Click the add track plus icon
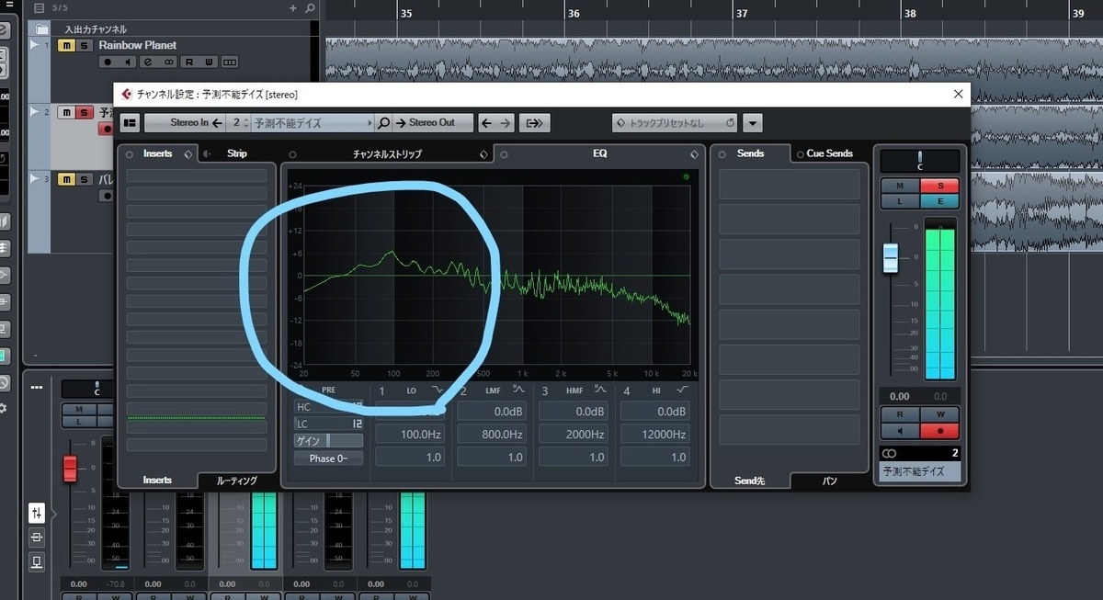The height and width of the screenshot is (600, 1103). point(293,8)
